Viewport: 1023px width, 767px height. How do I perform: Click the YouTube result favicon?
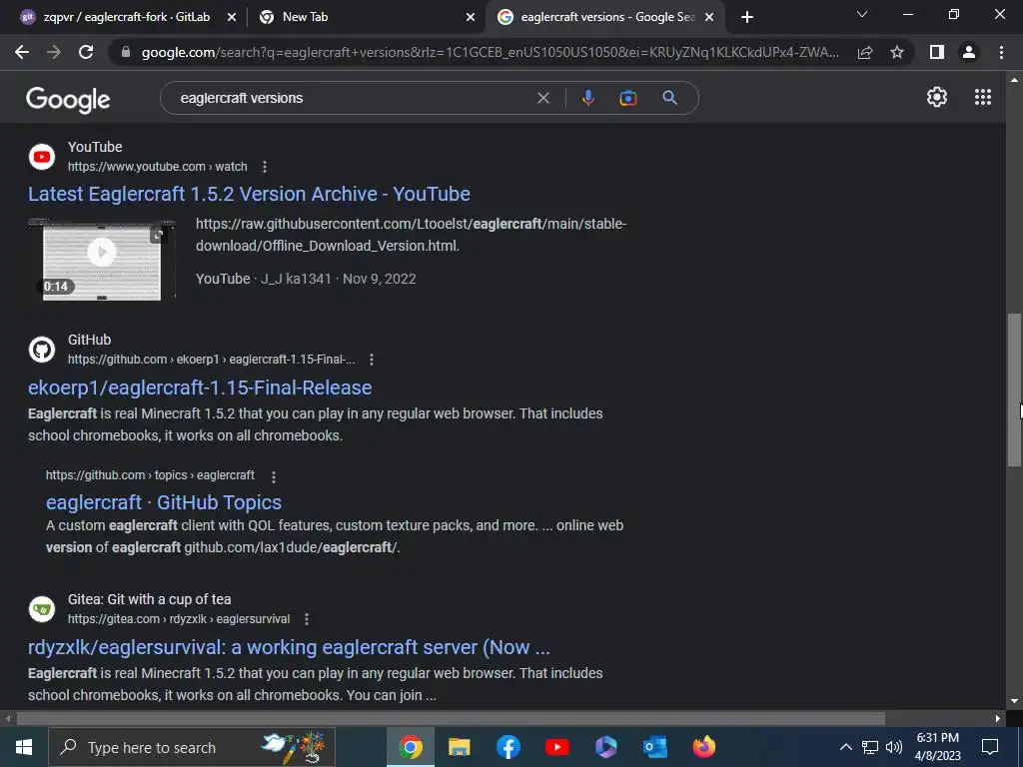click(x=42, y=157)
